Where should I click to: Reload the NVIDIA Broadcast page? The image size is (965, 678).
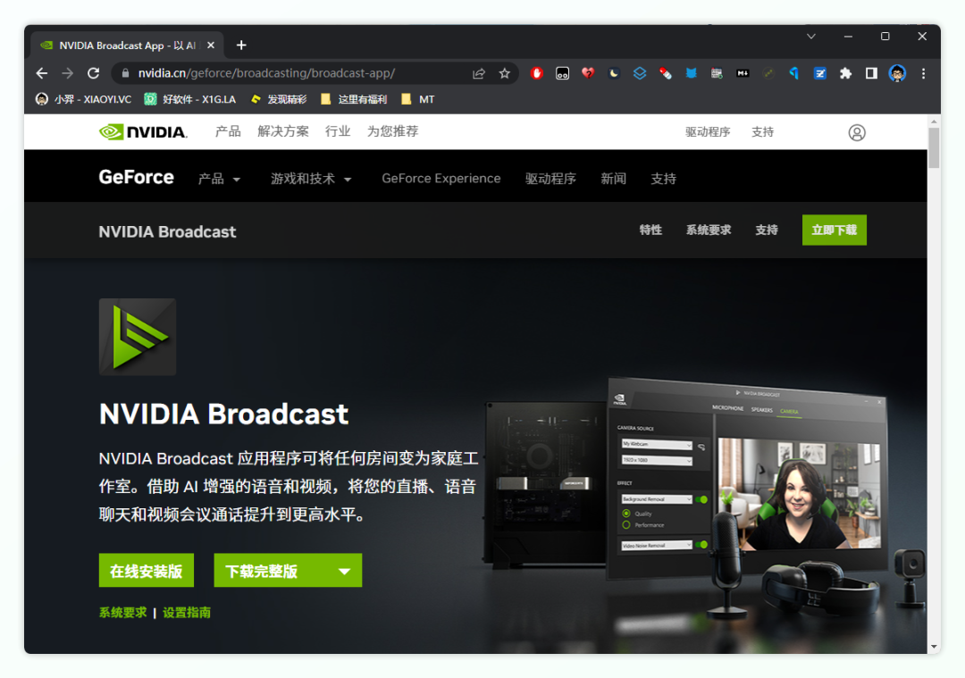click(94, 73)
